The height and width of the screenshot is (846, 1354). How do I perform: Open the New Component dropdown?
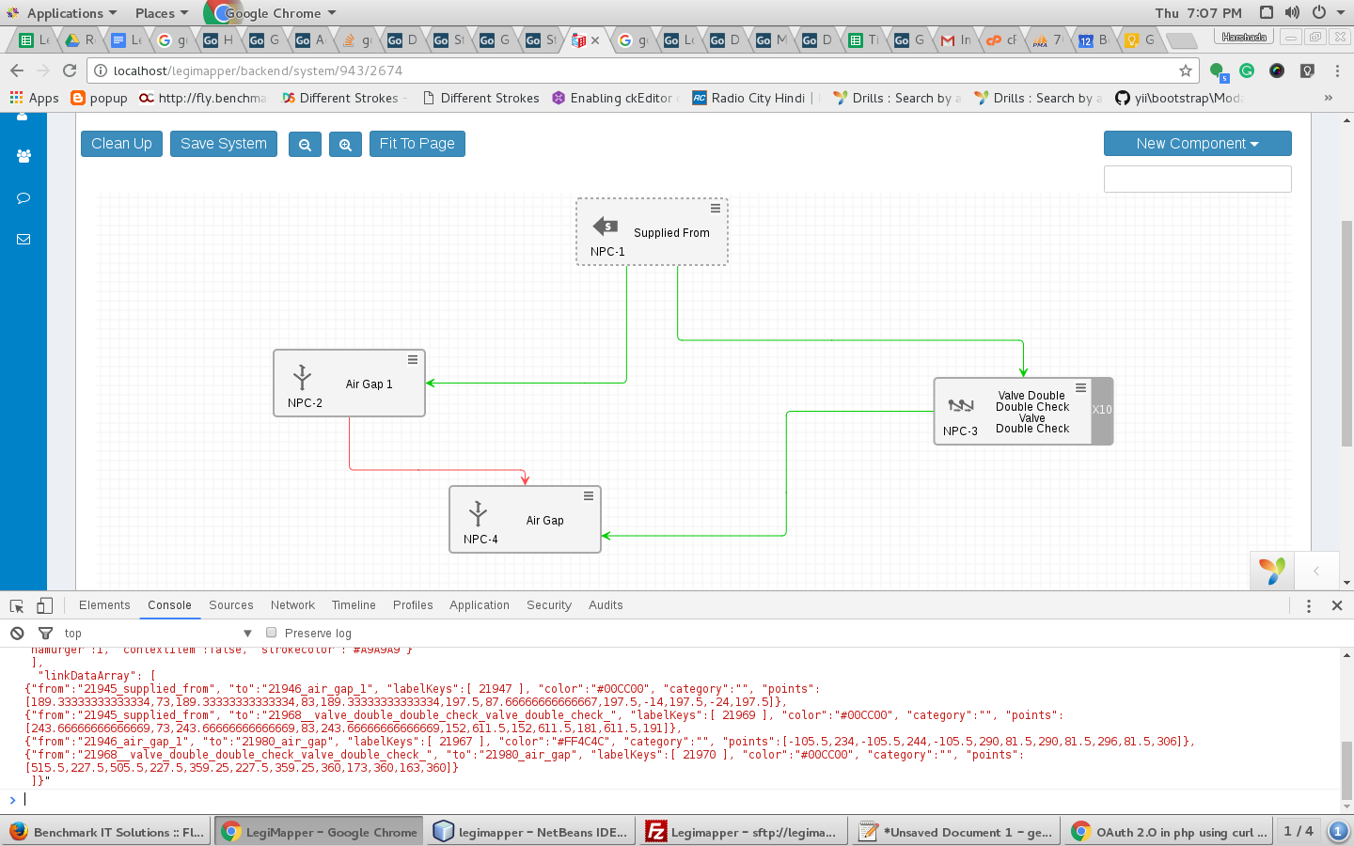coord(1197,144)
